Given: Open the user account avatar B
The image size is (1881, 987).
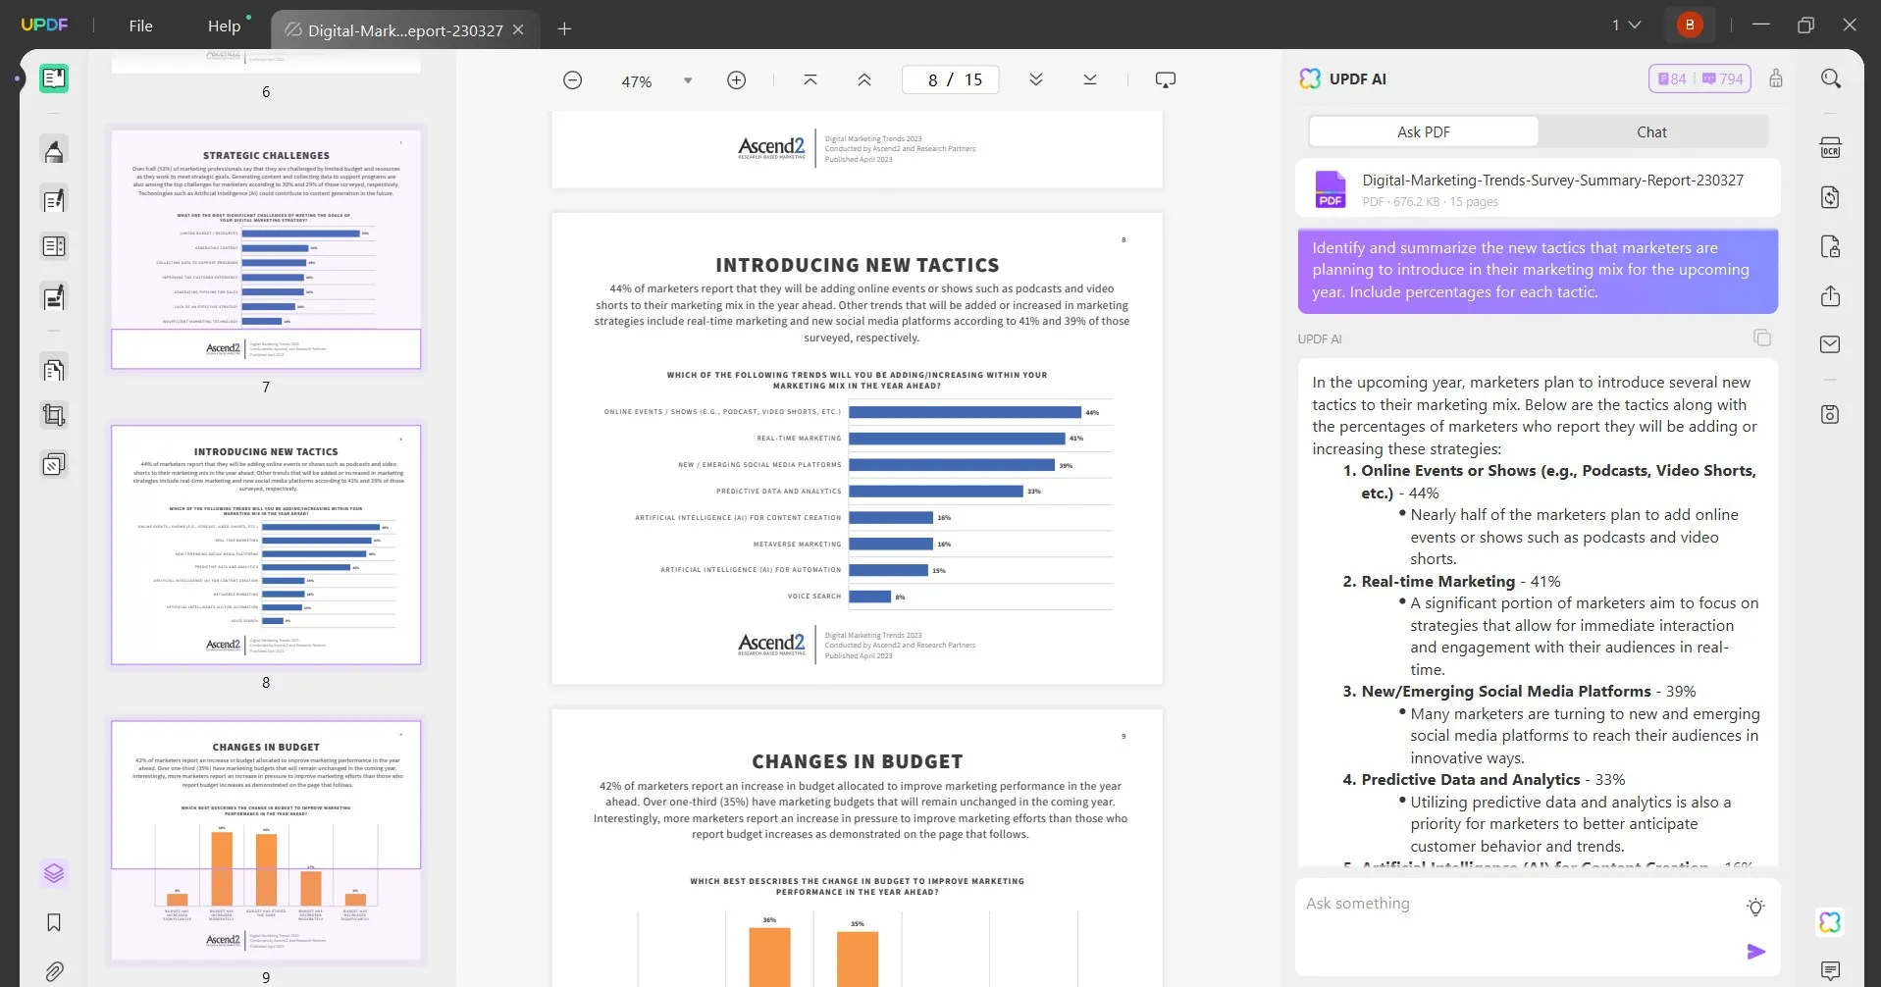Looking at the screenshot, I should [x=1690, y=25].
